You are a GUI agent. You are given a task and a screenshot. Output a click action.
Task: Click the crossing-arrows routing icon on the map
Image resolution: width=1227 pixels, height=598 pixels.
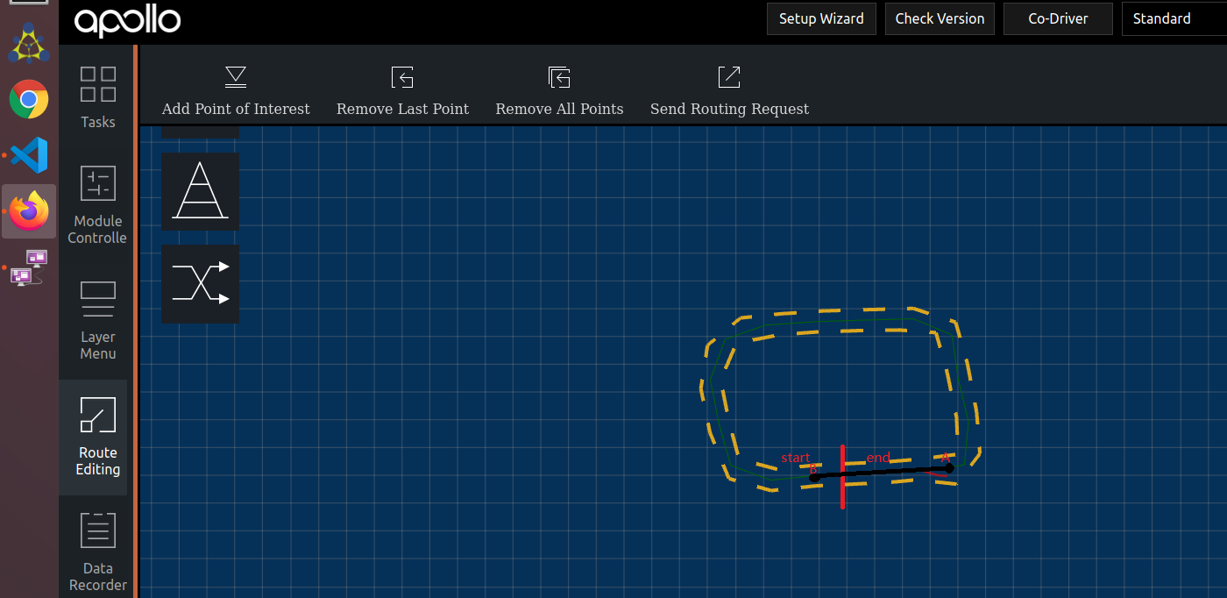200,284
